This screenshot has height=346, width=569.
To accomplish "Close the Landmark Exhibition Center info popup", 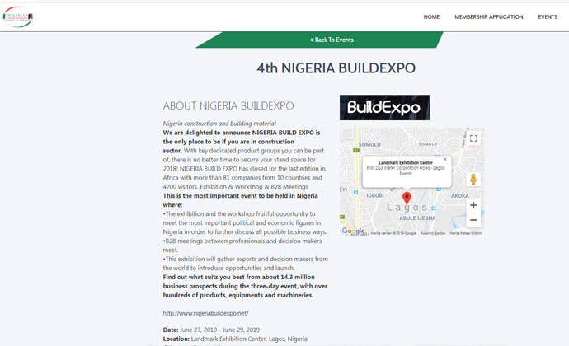I will click(445, 159).
